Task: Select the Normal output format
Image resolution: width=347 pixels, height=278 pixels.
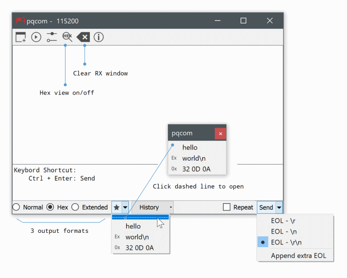Action: coord(28,207)
